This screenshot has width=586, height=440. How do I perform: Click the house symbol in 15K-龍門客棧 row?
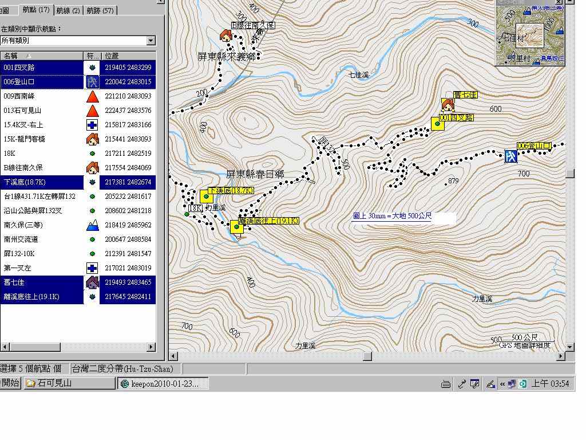(x=92, y=139)
